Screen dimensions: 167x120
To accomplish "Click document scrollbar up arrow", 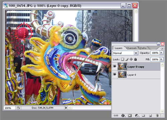I will tap(136, 11).
